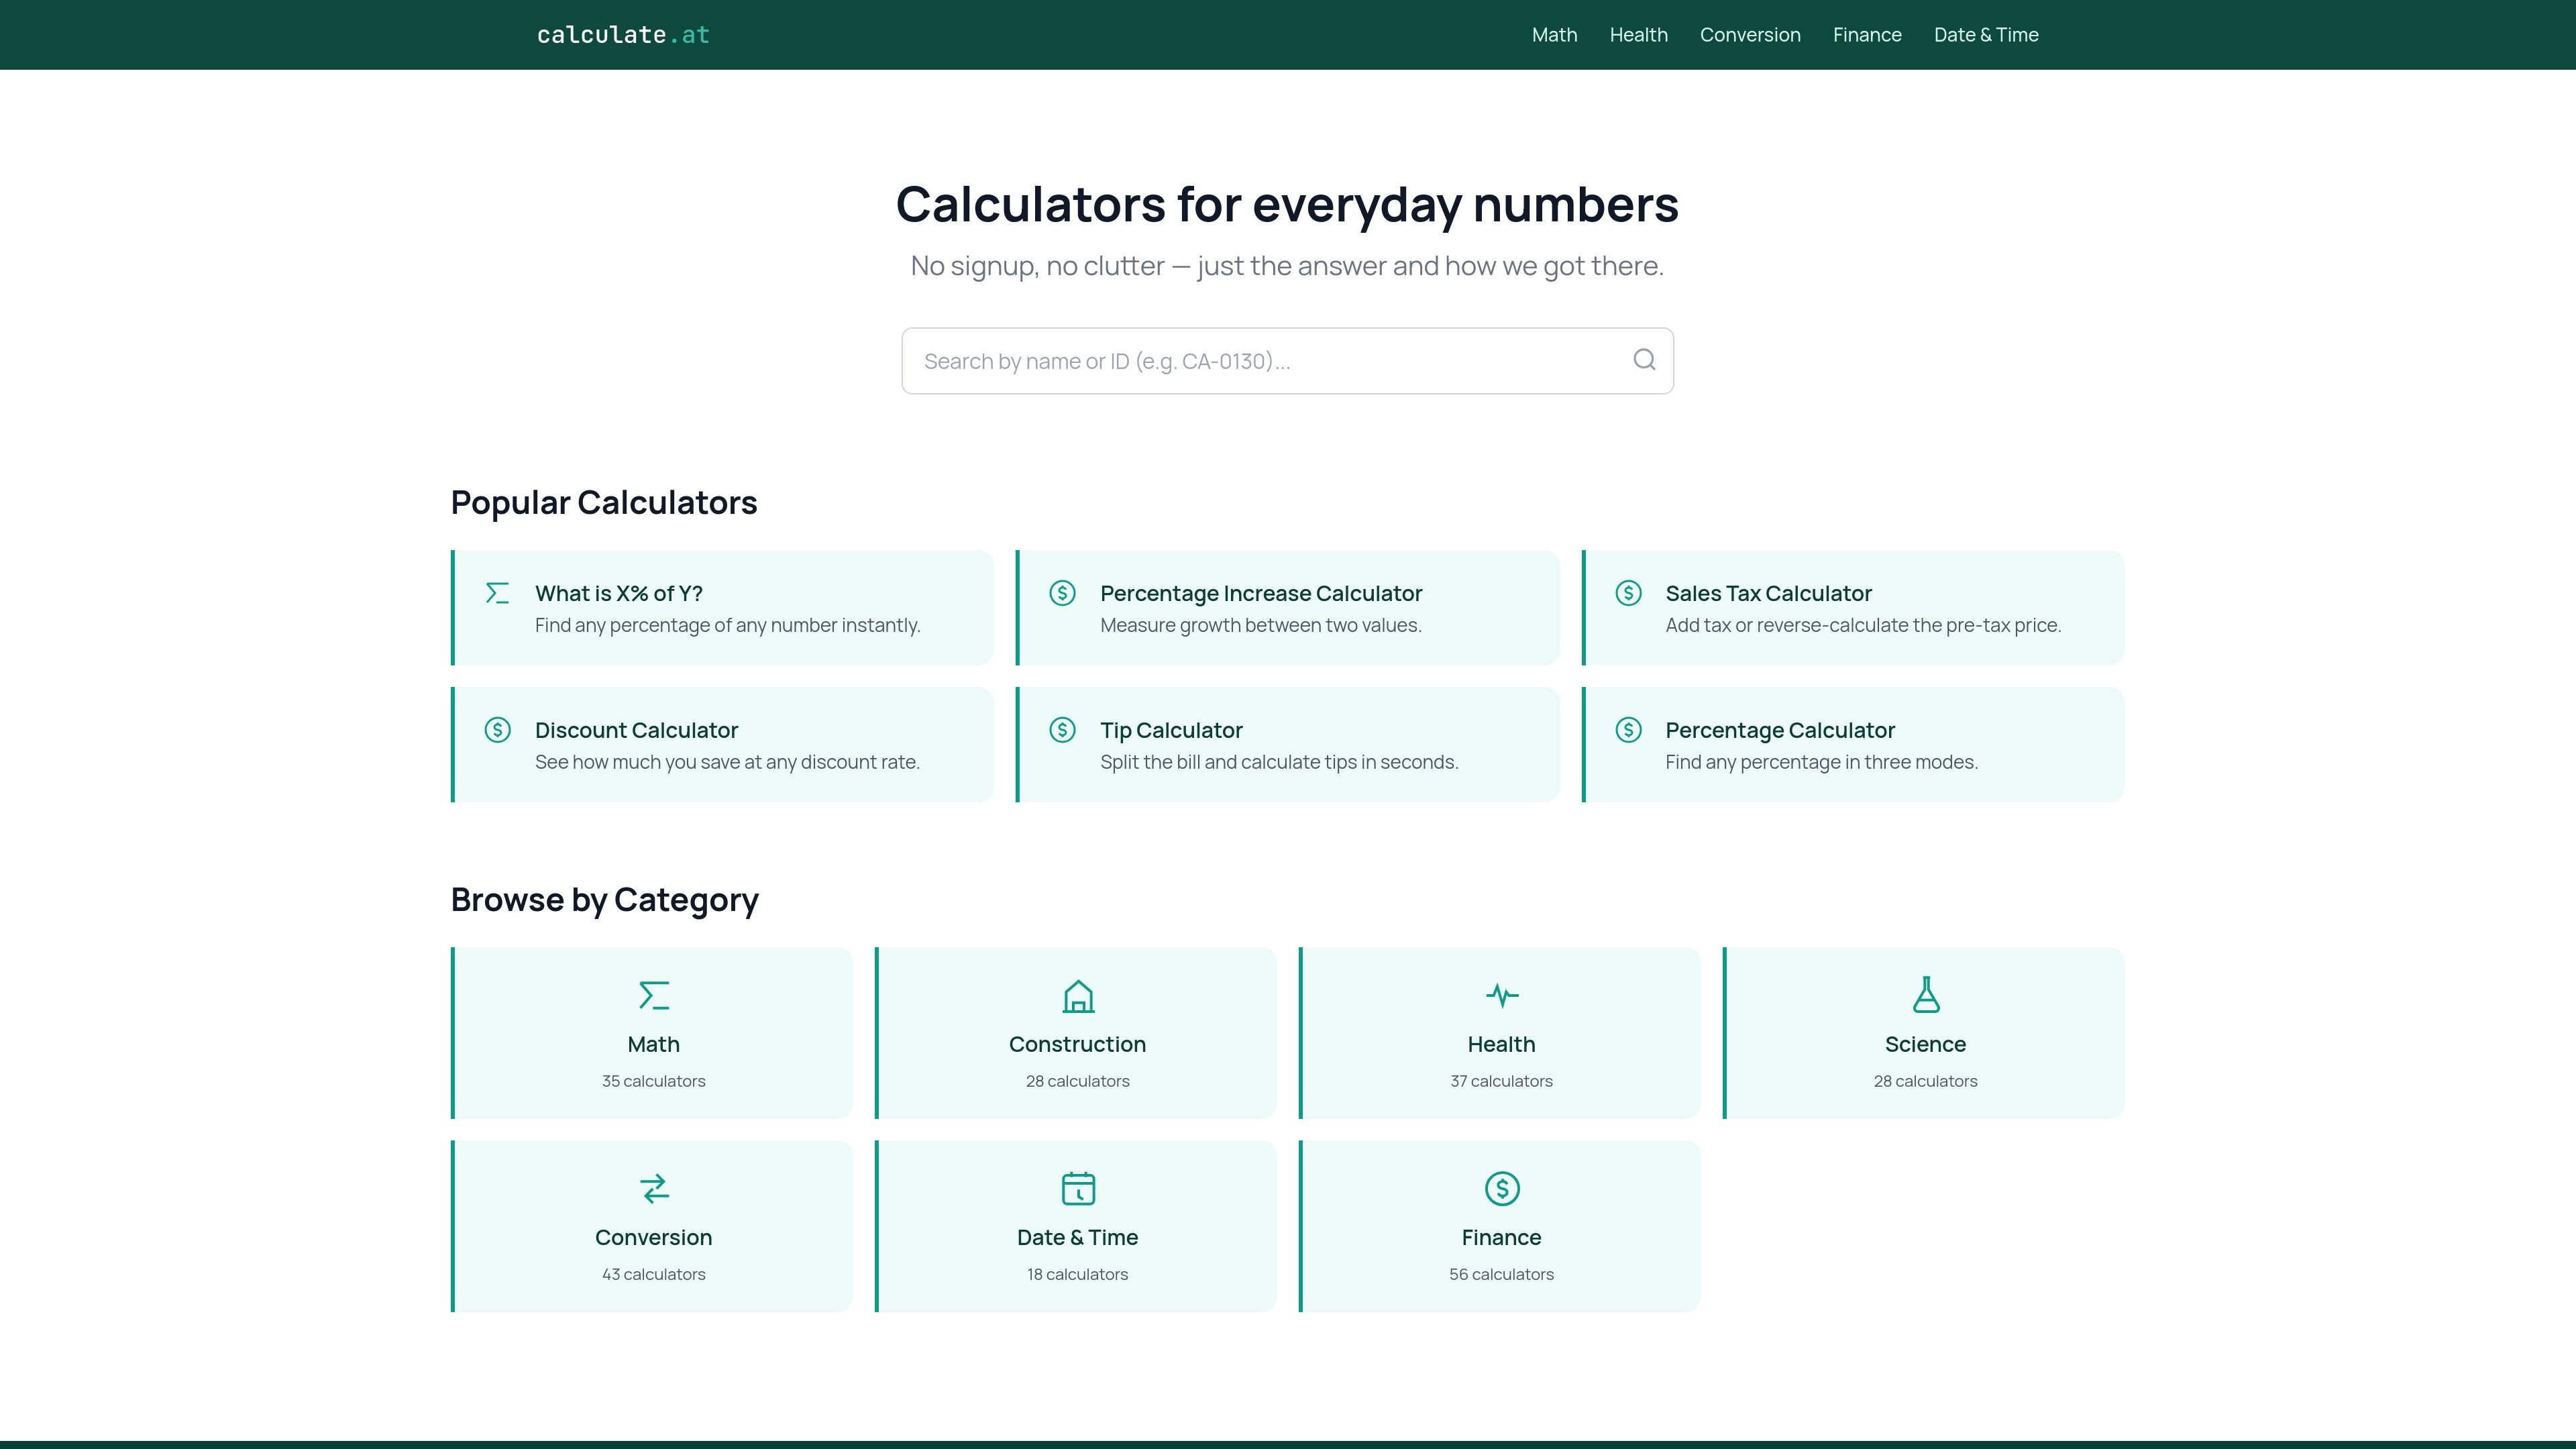Select the Science category label

[1926, 1044]
